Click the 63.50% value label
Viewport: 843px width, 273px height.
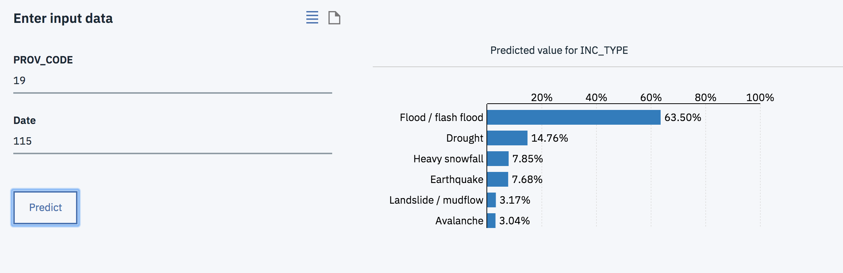pos(682,117)
